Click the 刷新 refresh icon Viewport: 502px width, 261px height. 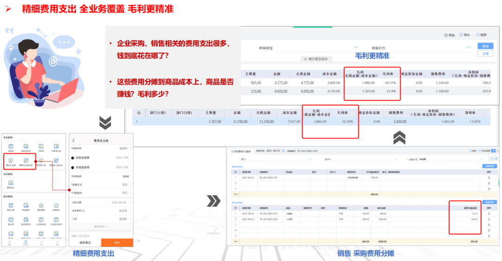tap(477, 35)
